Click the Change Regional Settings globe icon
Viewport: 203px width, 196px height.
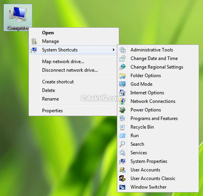(x=122, y=67)
